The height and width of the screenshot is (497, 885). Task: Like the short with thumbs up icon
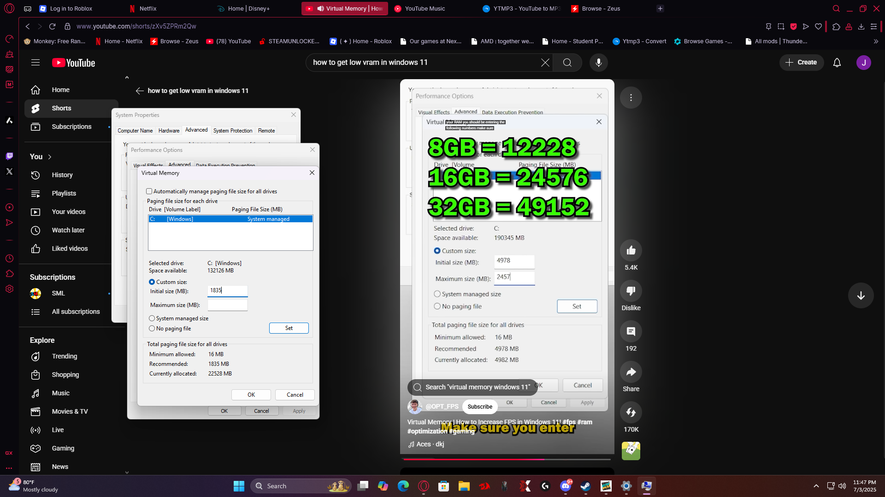tap(631, 251)
